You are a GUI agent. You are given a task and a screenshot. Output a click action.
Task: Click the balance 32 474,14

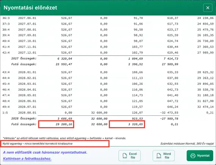click(x=205, y=107)
